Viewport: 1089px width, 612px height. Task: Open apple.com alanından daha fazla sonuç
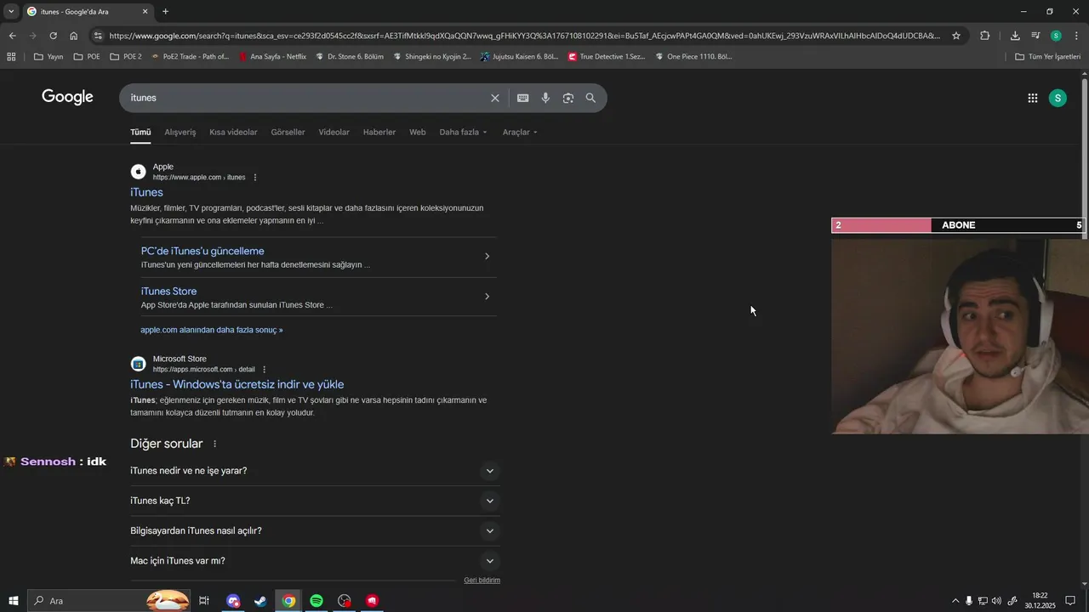pyautogui.click(x=212, y=330)
